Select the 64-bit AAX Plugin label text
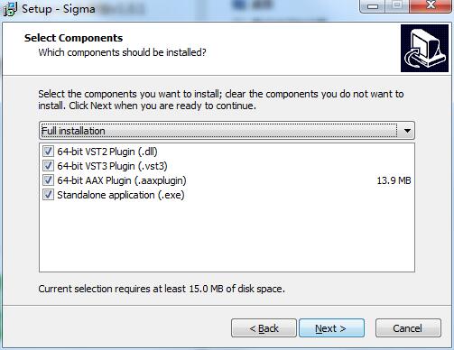This screenshot has height=350, width=454. [x=122, y=180]
